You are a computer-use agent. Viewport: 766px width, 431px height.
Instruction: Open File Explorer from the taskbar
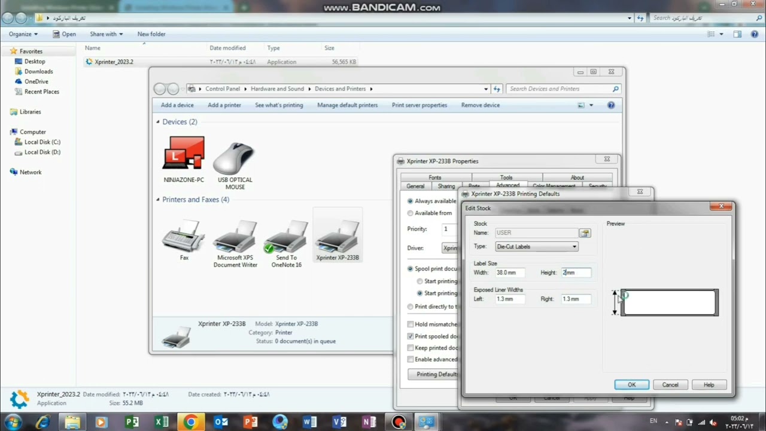pos(72,422)
